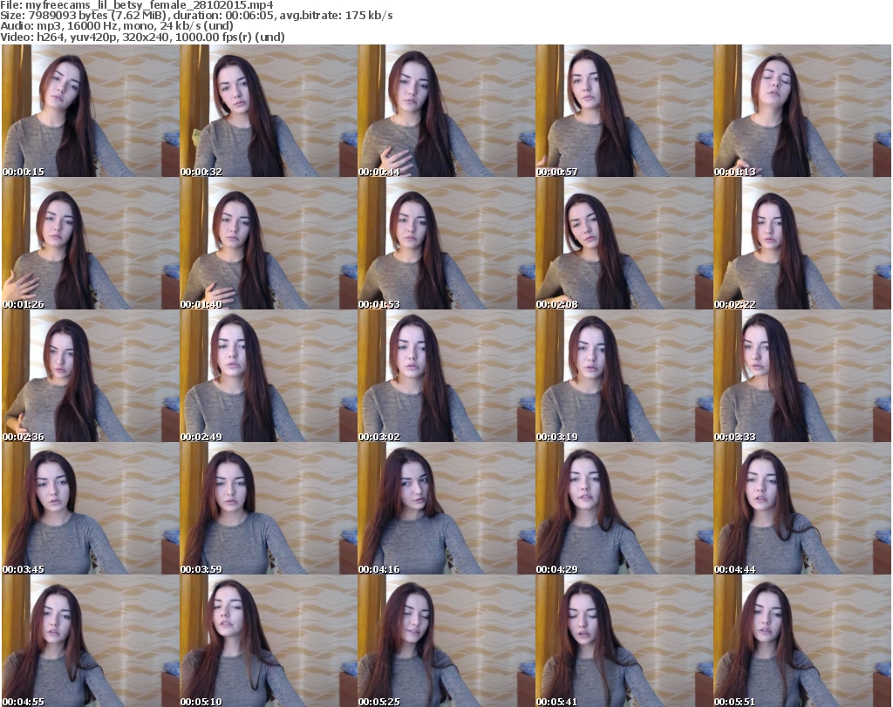Open the frame at 00:00:44
The height and width of the screenshot is (707, 893).
[446, 111]
